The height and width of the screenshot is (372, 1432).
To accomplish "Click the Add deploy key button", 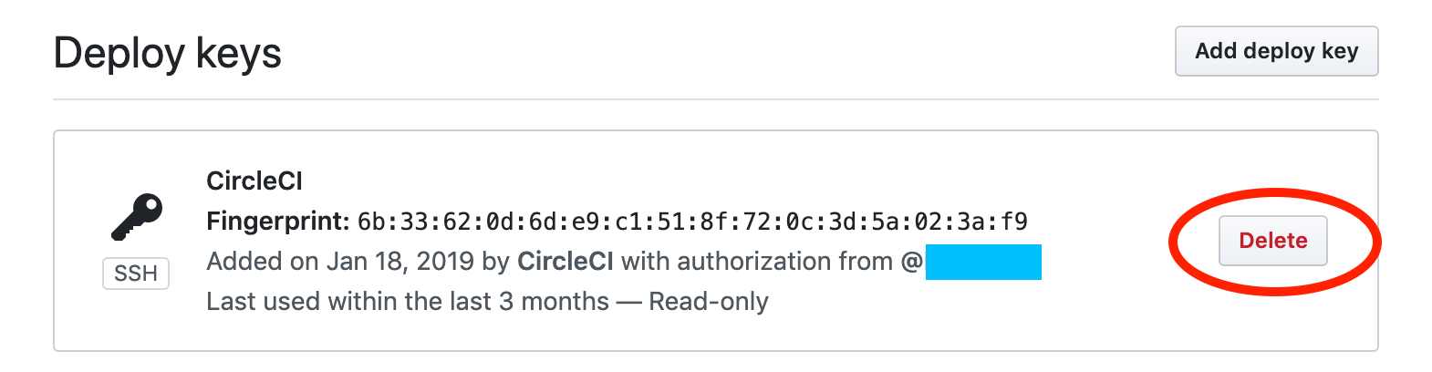I will pyautogui.click(x=1275, y=51).
